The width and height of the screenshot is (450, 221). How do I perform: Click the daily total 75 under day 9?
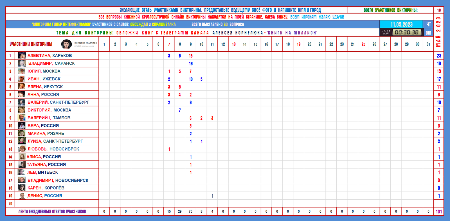(x=191, y=211)
